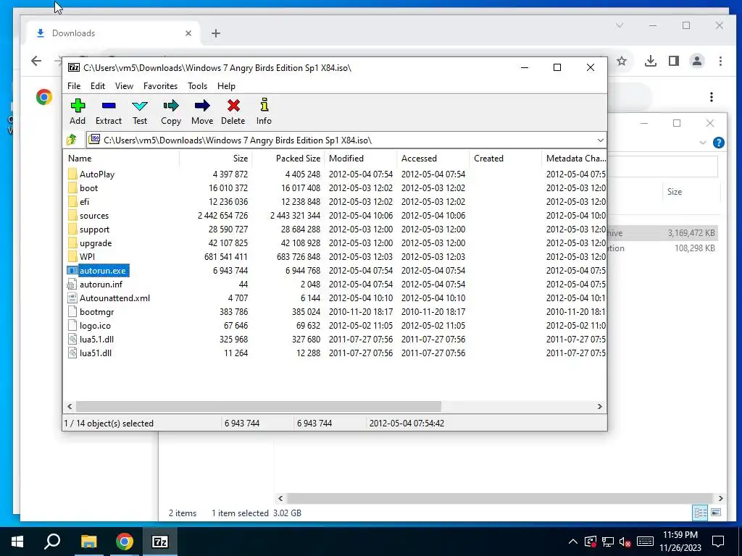742x556 pixels.
Task: Open the Favorites menu
Action: [160, 86]
